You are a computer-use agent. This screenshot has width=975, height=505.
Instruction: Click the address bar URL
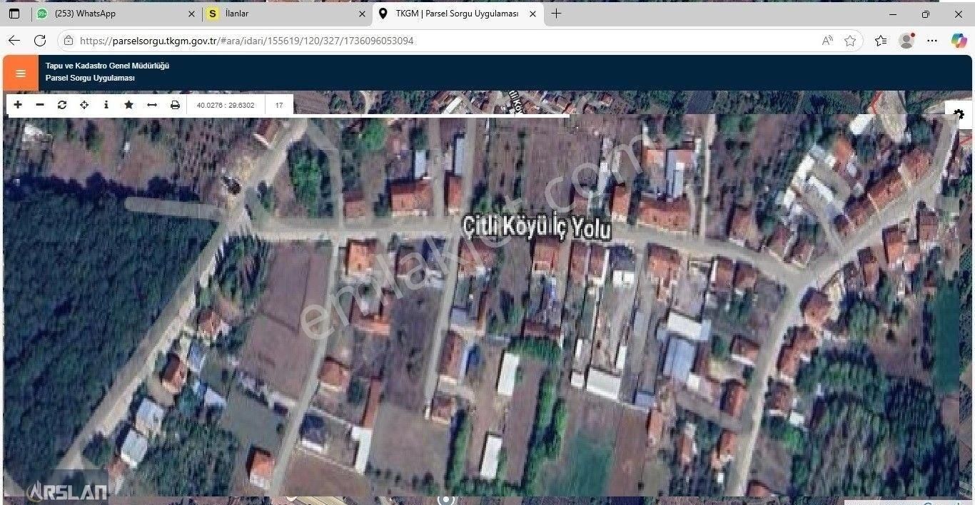coord(247,41)
